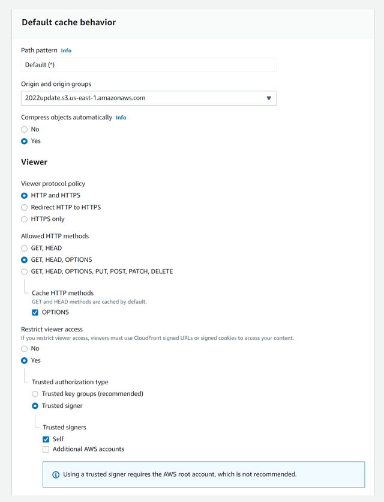Enable Additional AWS accounts checkbox
The width and height of the screenshot is (384, 502).
point(46,450)
